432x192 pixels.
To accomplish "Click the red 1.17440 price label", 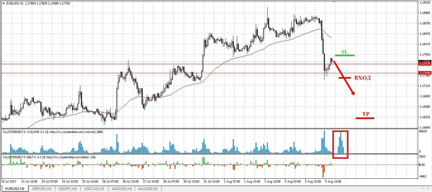I will pyautogui.click(x=424, y=73).
